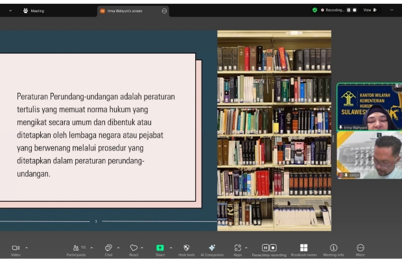This screenshot has width=402, height=268.
Task: Open Host tools shield icon
Action: pyautogui.click(x=186, y=248)
